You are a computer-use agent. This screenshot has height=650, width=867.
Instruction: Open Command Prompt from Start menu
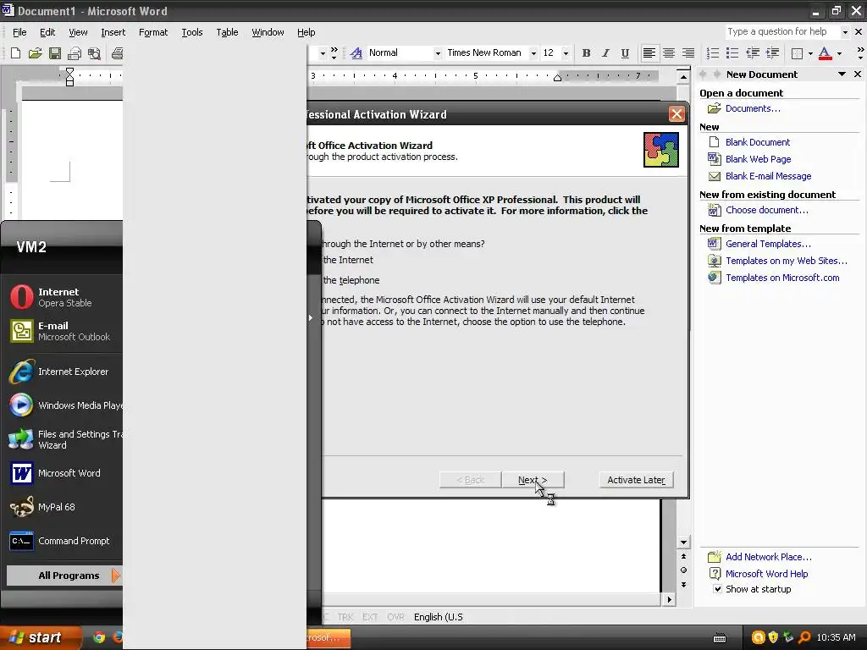[x=64, y=541]
